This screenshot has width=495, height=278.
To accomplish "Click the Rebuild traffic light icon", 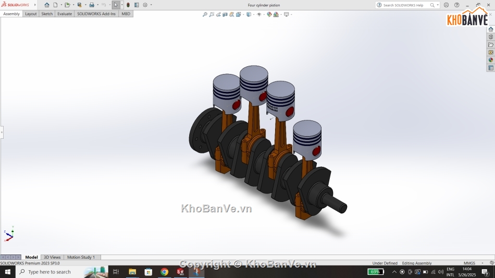I will point(128,5).
